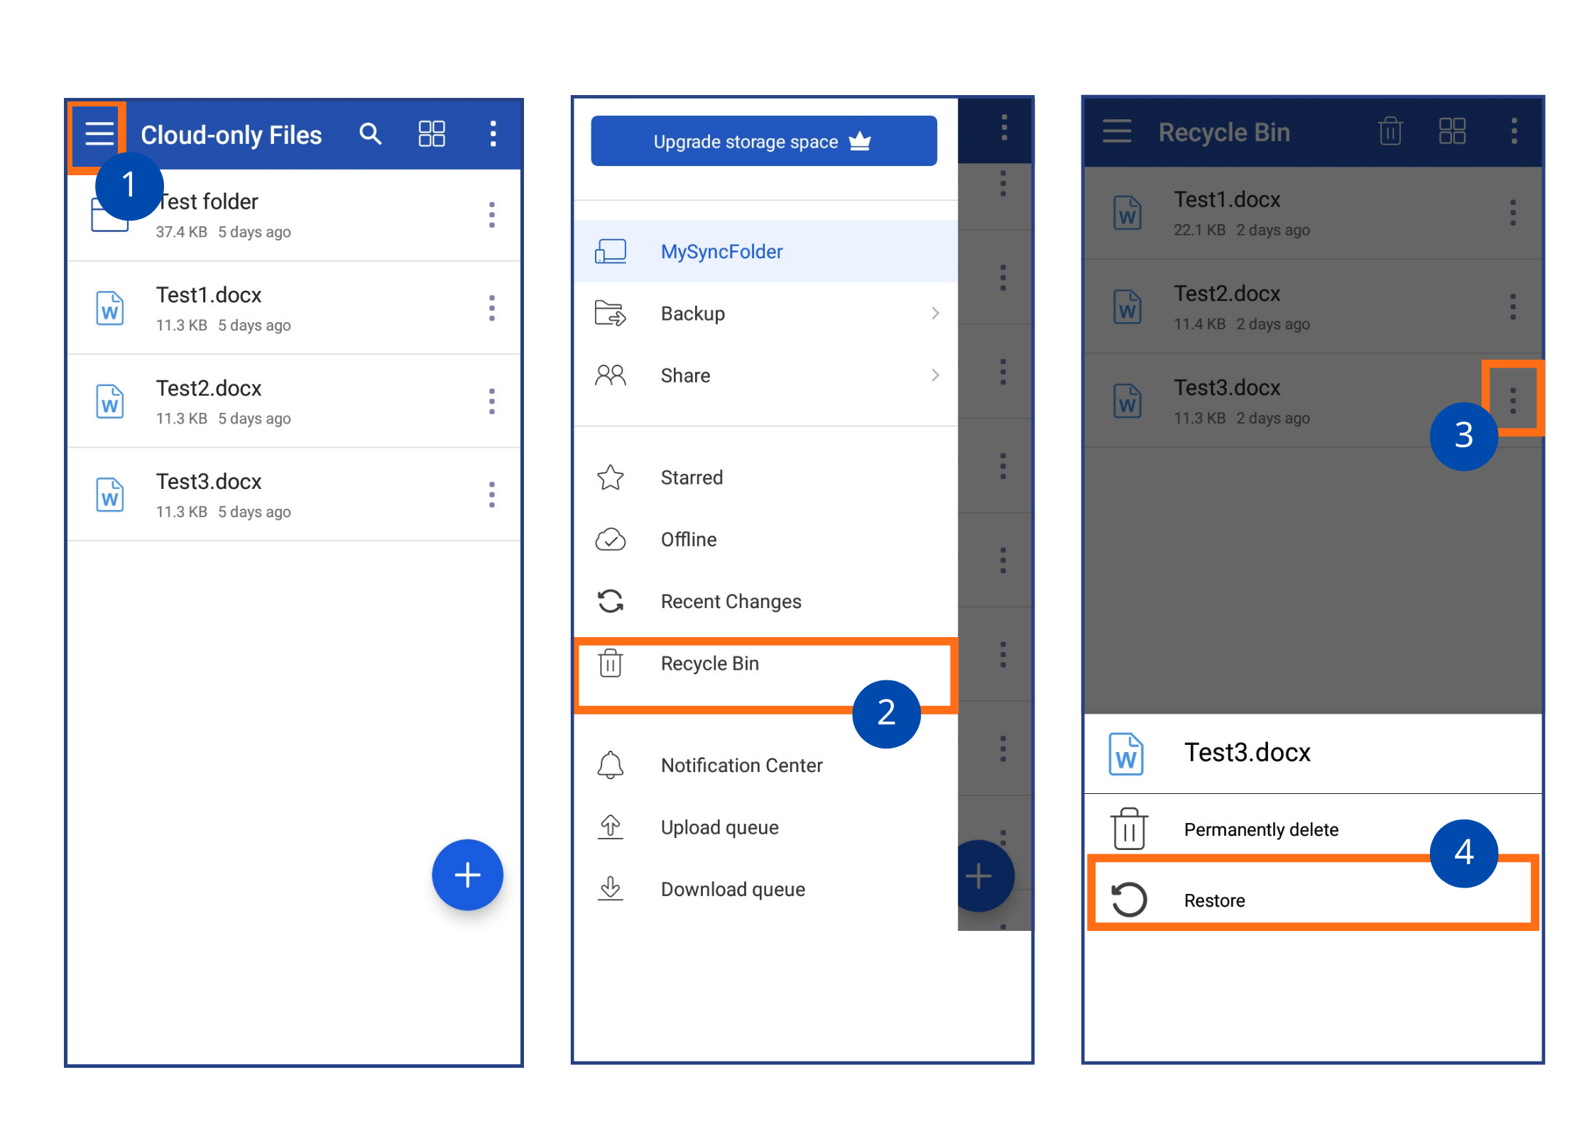Open the three-dot menu for Test3.docx 2 days ago

[1513, 400]
